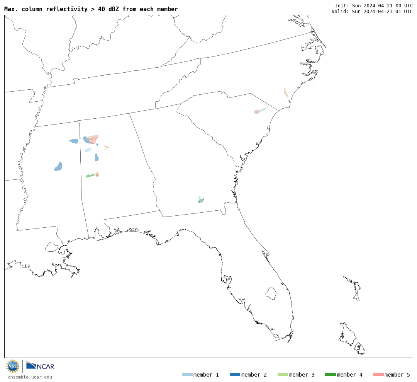Click the member 1 light blue legend swatch
The image size is (417, 382).
pyautogui.click(x=187, y=374)
